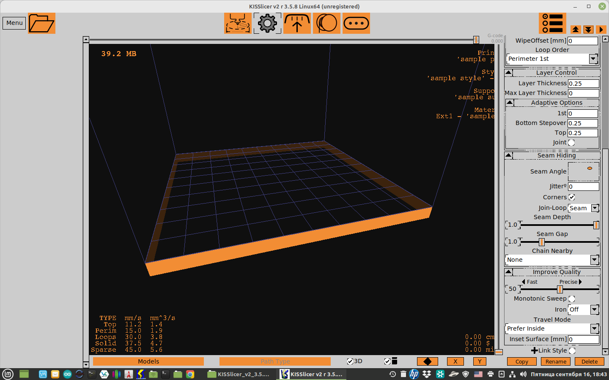
Task: Enable the Monotonic Sweep checkbox
Action: 572,299
